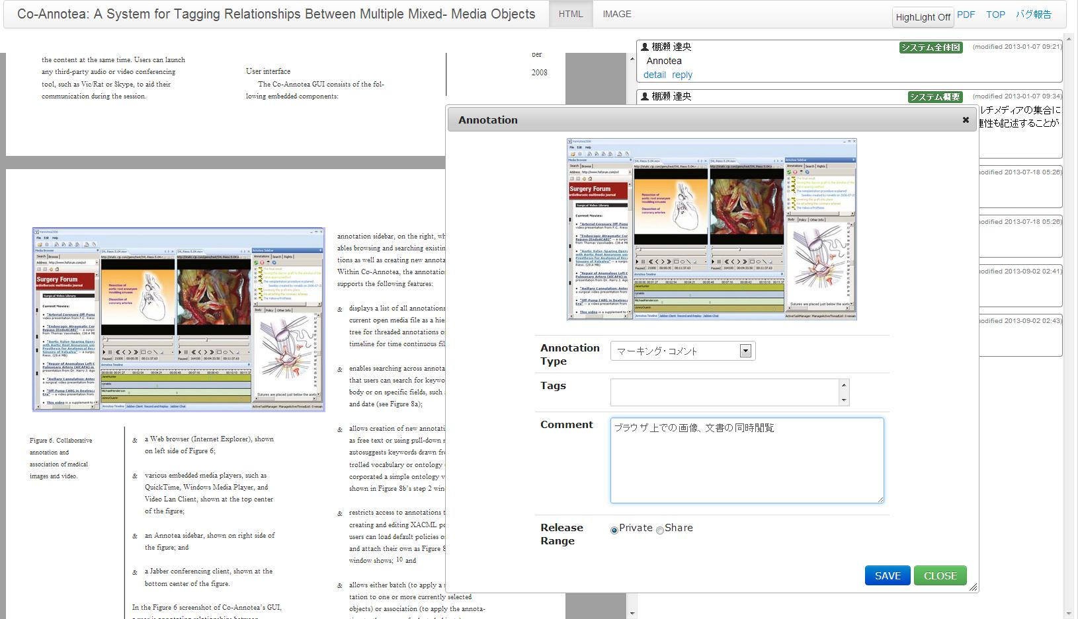Click the Annotation dialog resize grip icon
The image size is (1078, 619).
pos(973,587)
